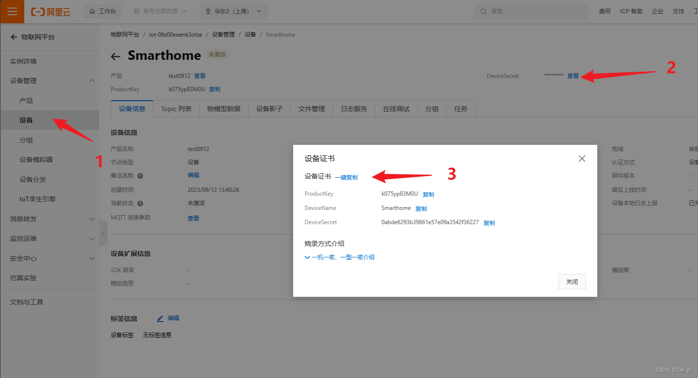Click the 关闭 button
Viewport: 698px width, 378px height.
point(572,282)
